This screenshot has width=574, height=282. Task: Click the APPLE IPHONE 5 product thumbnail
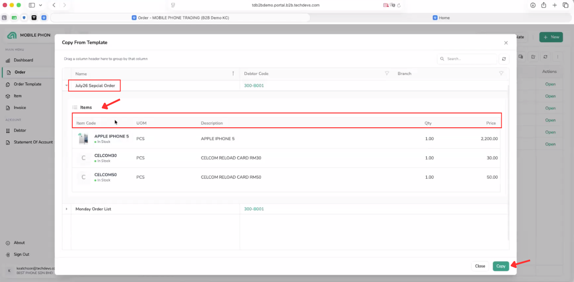tap(83, 139)
